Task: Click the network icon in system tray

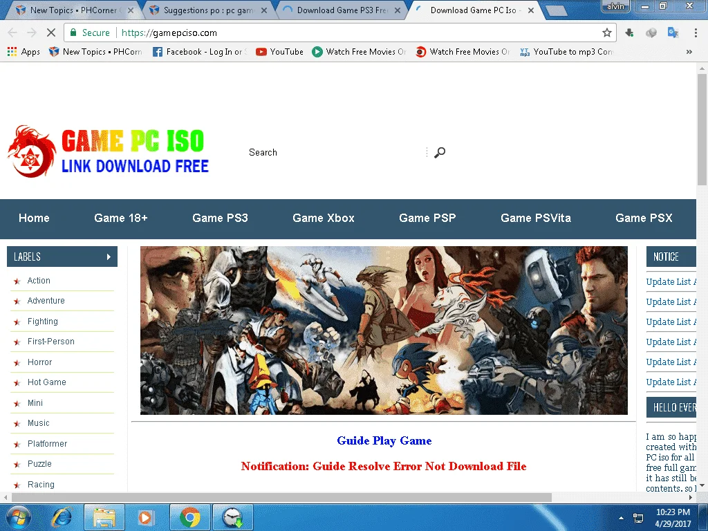Action: (637, 518)
